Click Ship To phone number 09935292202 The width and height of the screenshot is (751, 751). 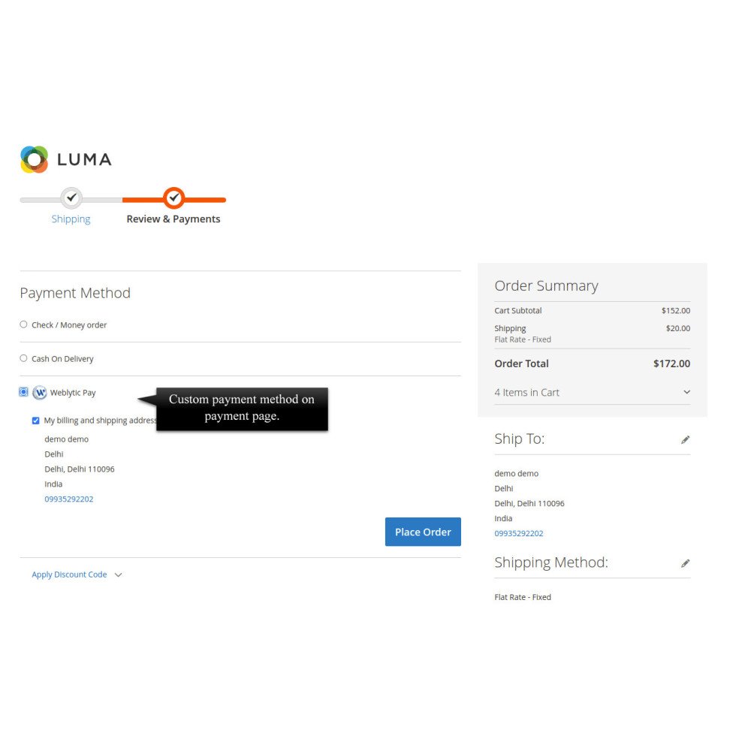[x=519, y=533]
